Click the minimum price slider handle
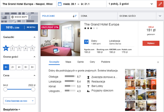 click(x=5, y=89)
